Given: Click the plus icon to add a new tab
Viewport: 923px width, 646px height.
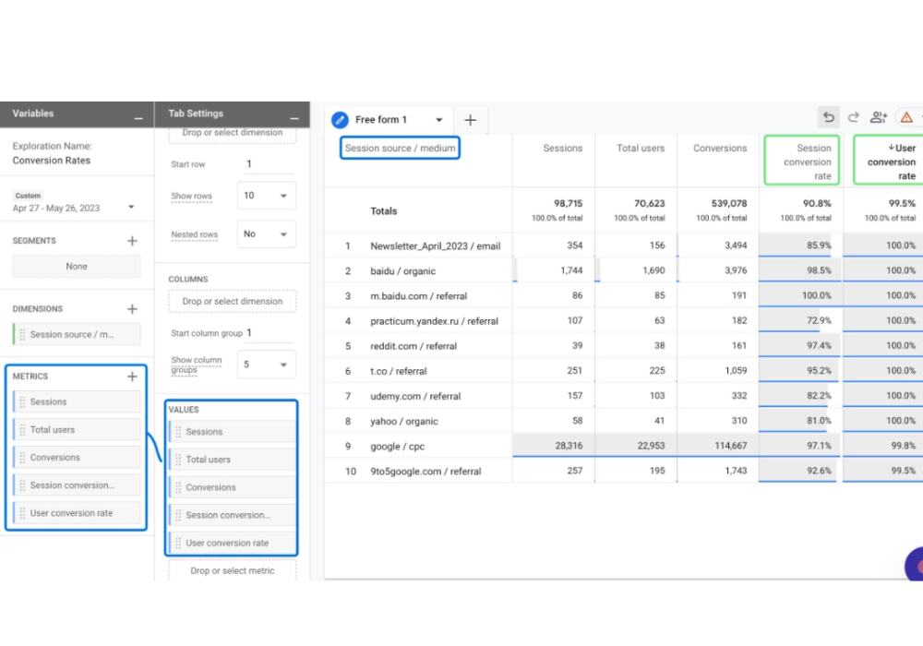Looking at the screenshot, I should [470, 119].
